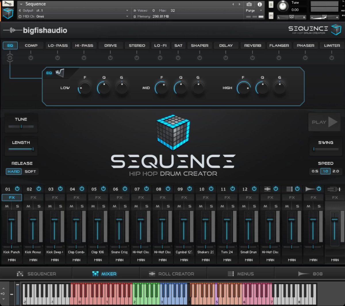Select the PHASER effect button
The image size is (345, 306).
(305, 45)
